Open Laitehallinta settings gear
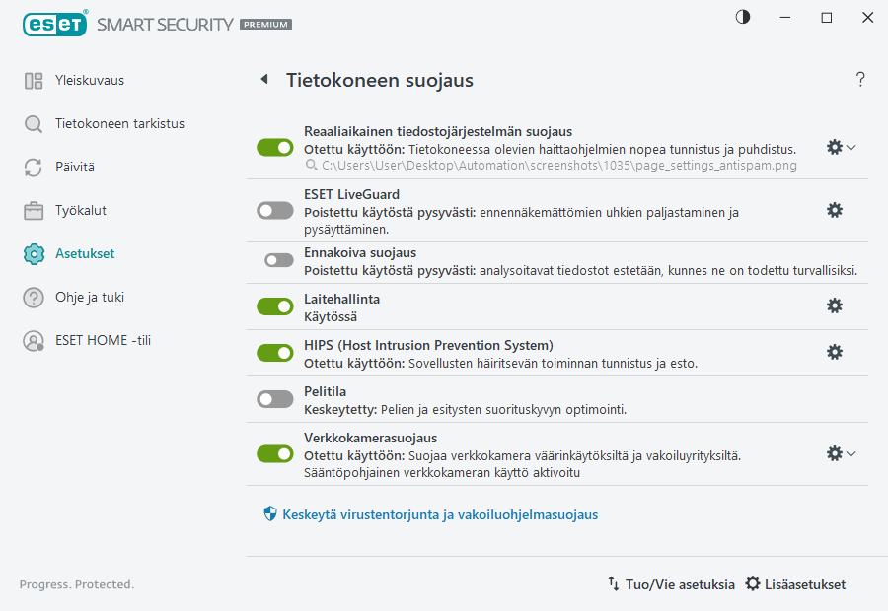The image size is (888, 611). coord(835,305)
